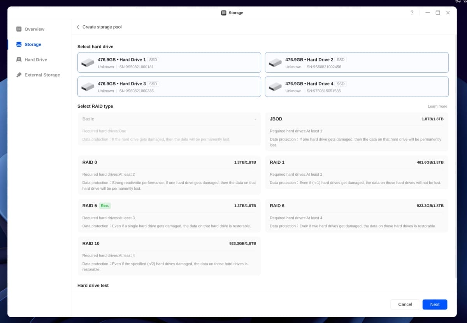Select RAID 0 as RAID type
This screenshot has height=323, width=467.
pos(169,175)
